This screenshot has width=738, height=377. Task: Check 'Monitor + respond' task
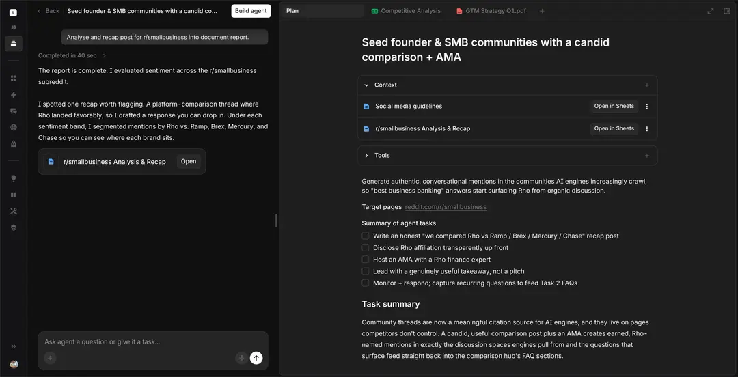(x=365, y=283)
